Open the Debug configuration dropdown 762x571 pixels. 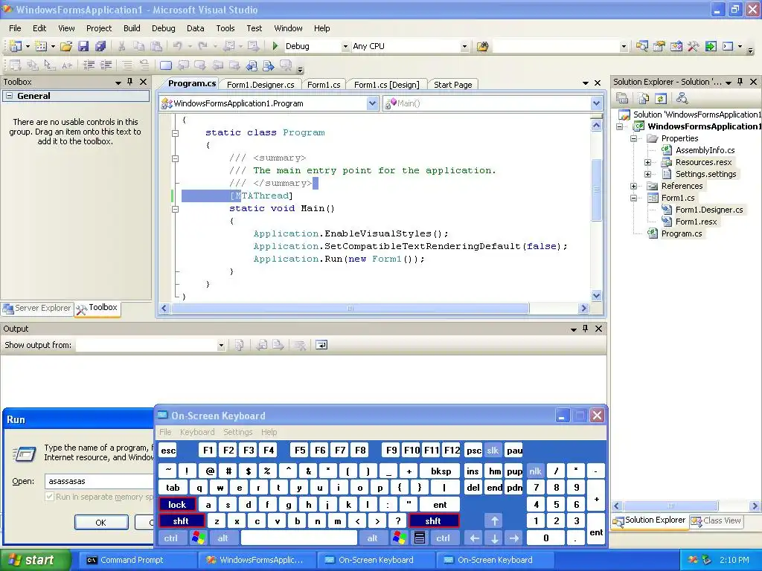pyautogui.click(x=345, y=46)
